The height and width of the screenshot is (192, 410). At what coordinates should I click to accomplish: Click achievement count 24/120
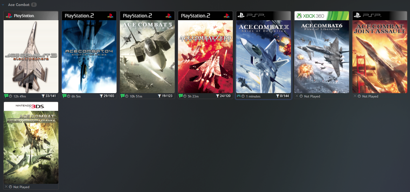tap(225, 96)
